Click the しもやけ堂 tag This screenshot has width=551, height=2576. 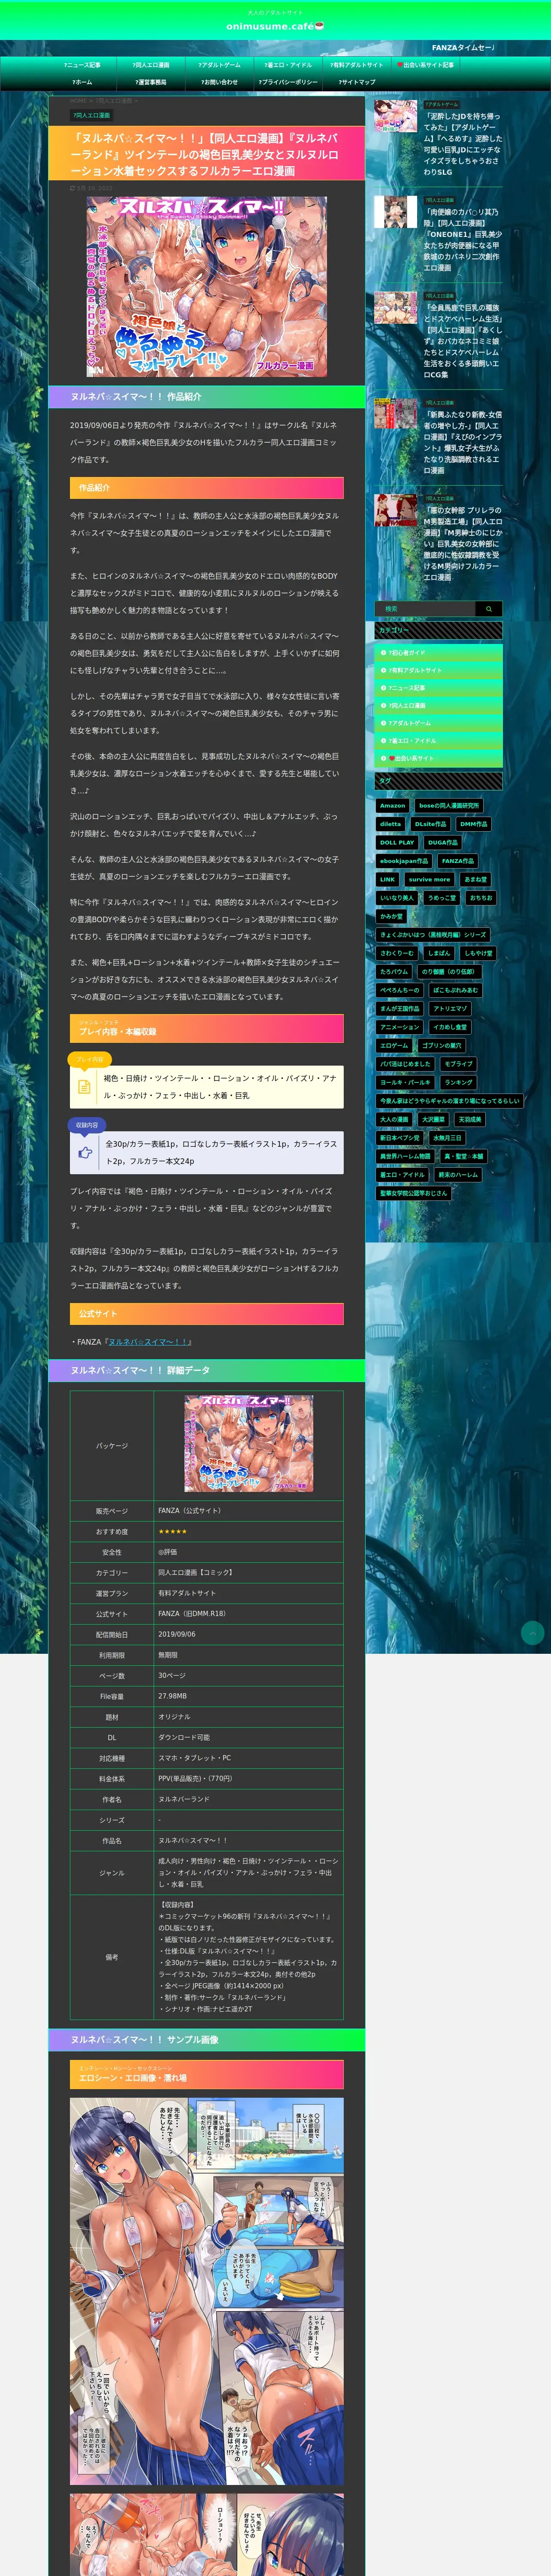coord(478,953)
